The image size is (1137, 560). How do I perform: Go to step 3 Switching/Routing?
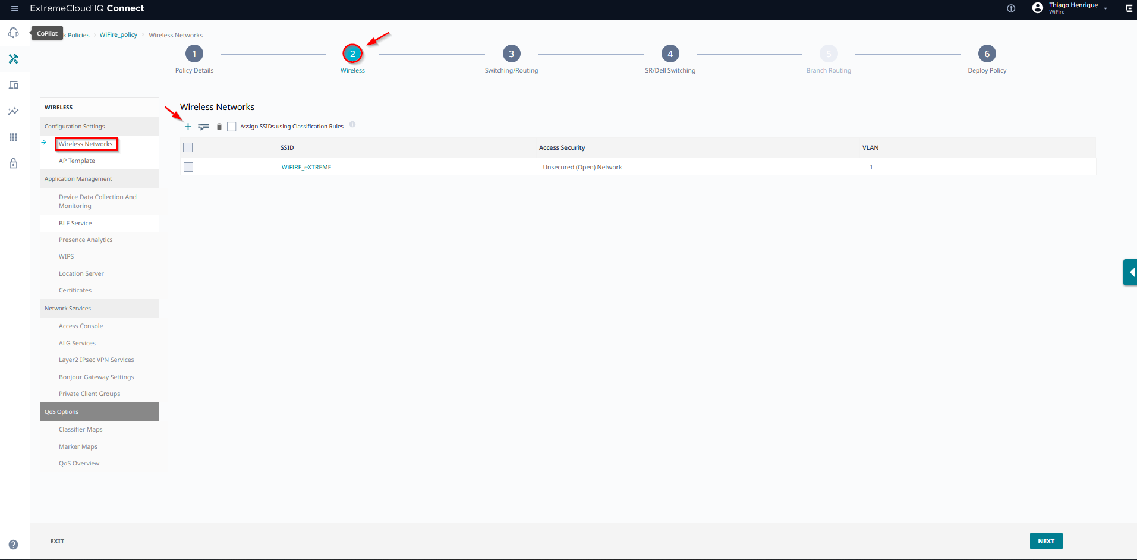pos(511,54)
